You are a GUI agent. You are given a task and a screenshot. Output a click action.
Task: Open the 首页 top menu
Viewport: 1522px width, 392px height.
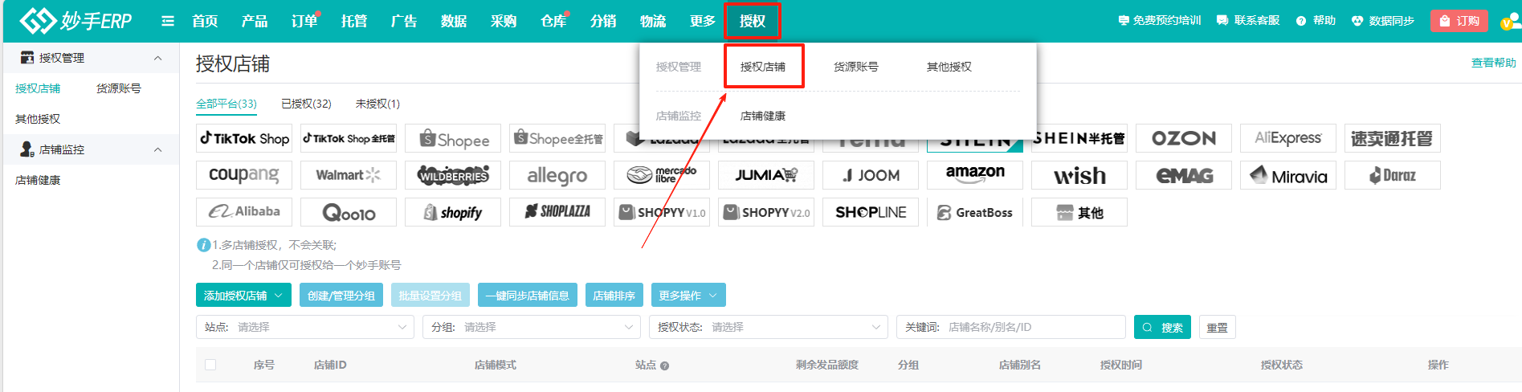(x=205, y=21)
